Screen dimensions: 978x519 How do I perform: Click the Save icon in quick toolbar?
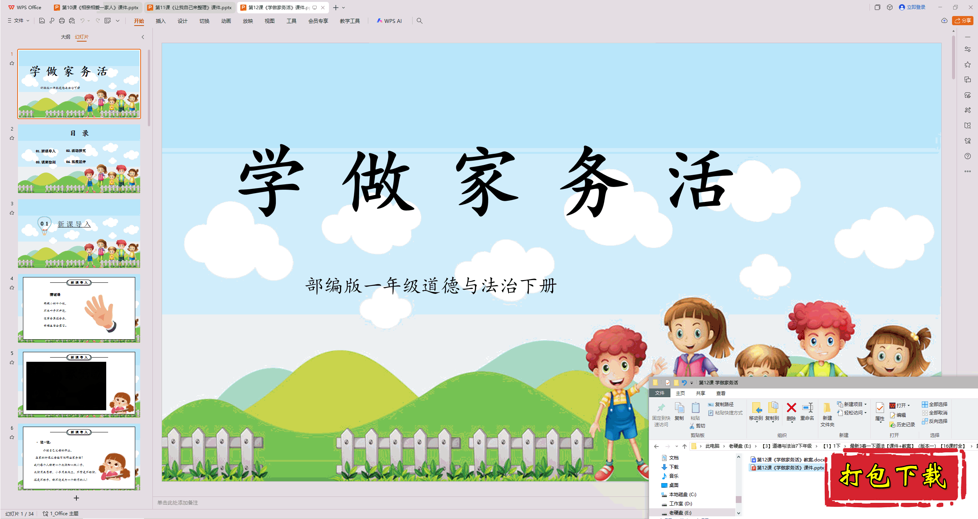coord(42,21)
